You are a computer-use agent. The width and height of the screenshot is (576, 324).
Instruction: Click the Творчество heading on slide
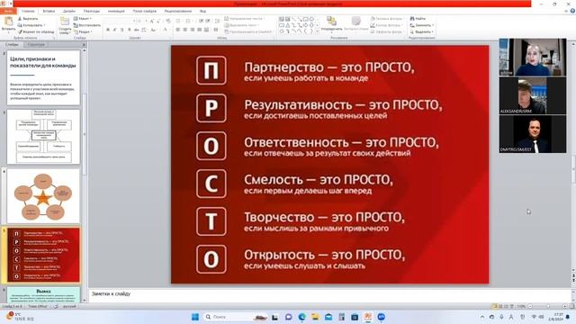click(324, 218)
